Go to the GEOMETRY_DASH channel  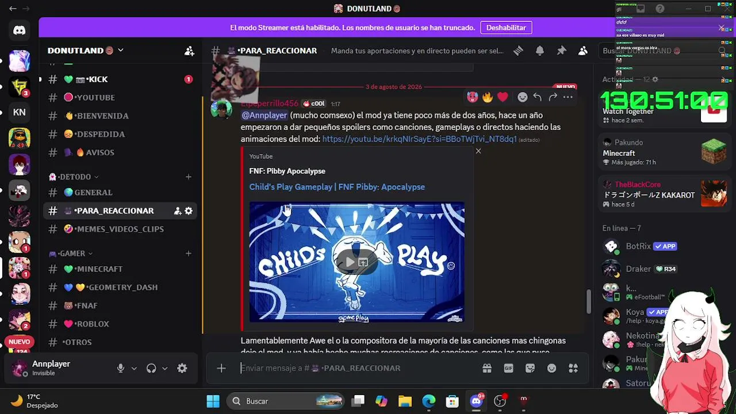pyautogui.click(x=120, y=287)
